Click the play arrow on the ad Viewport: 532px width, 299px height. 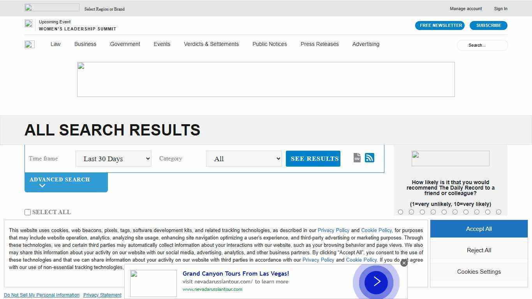pyautogui.click(x=375, y=281)
